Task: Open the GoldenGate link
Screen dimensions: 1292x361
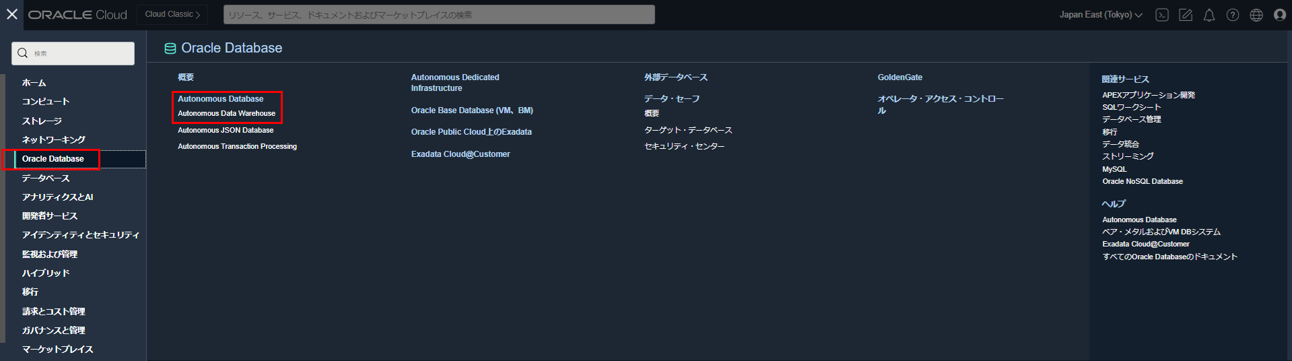Action: pyautogui.click(x=899, y=77)
